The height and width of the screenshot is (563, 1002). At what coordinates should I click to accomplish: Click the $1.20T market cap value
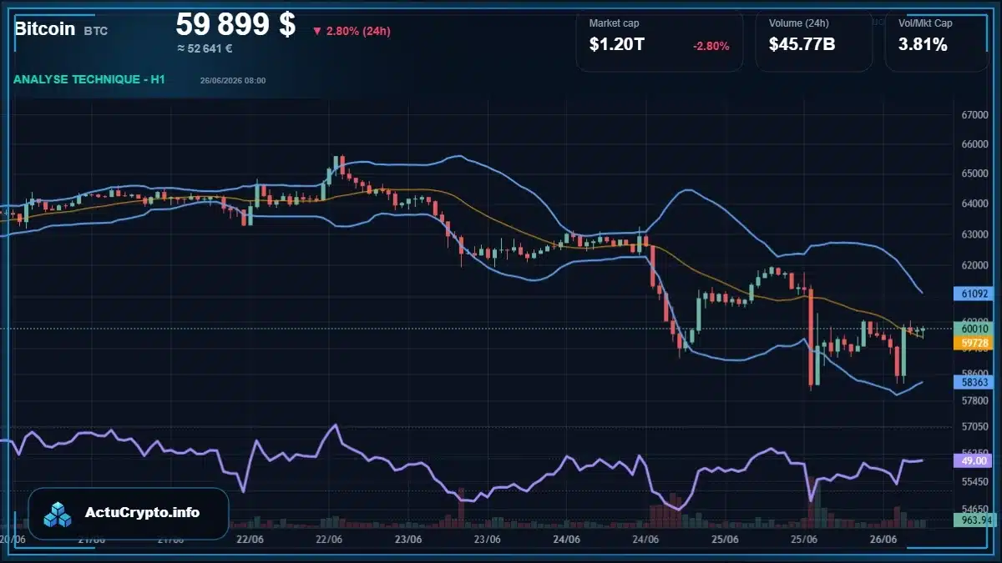coord(616,45)
